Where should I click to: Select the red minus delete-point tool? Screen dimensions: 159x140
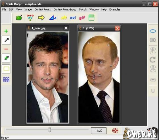pyautogui.click(x=6, y=49)
